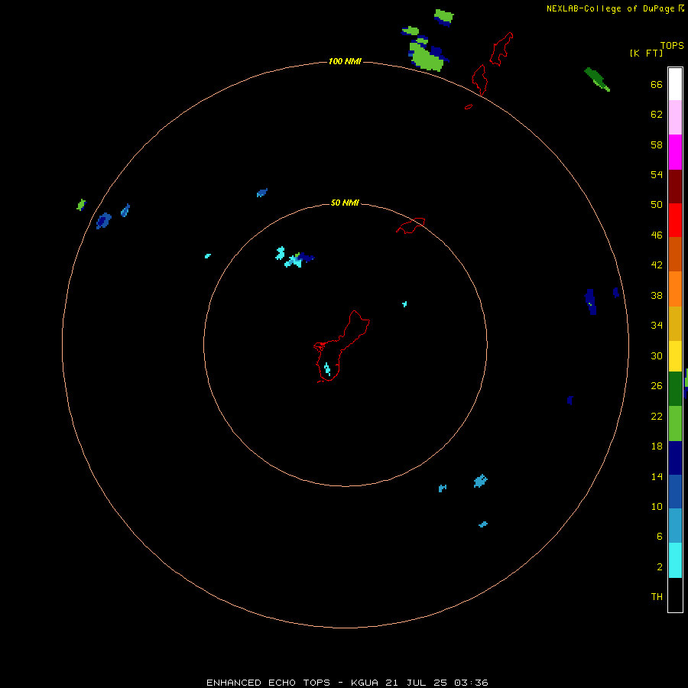Click the legend value "54"

point(657,174)
